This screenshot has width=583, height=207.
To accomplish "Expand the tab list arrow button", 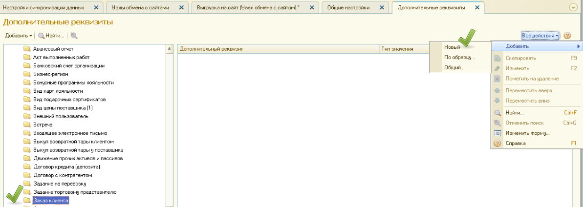I will (573, 8).
